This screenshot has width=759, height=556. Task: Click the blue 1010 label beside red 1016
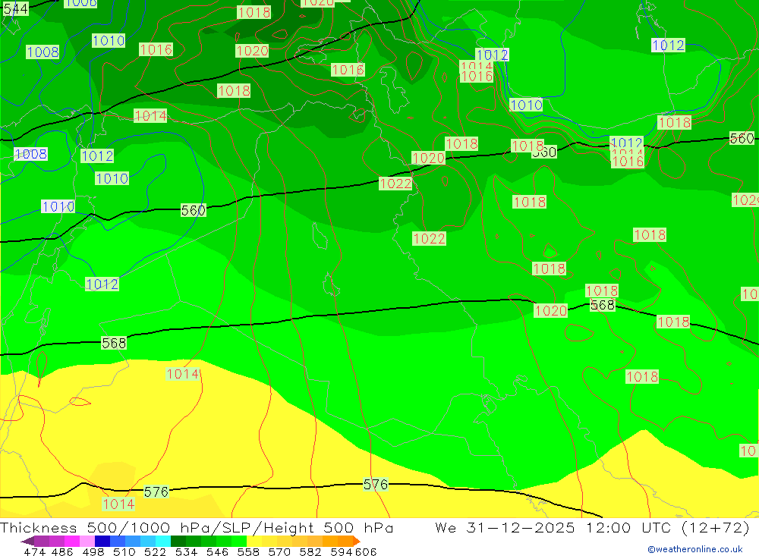tap(109, 41)
